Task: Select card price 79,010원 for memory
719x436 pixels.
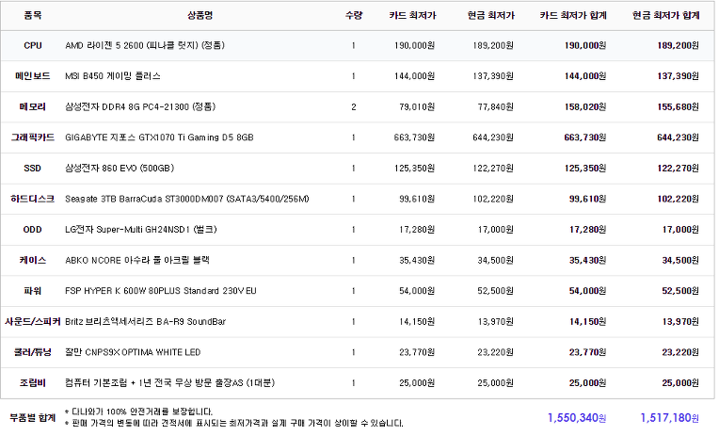Action: pos(417,107)
